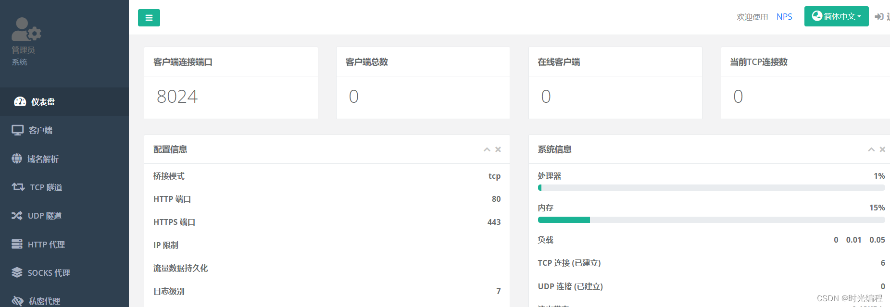Collapse the 系统信息 panel

pos(871,149)
